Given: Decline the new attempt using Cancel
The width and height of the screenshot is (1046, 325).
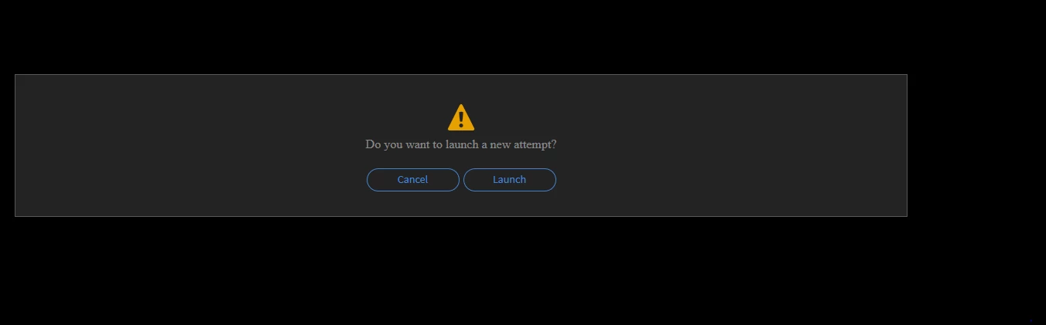Looking at the screenshot, I should pyautogui.click(x=413, y=180).
